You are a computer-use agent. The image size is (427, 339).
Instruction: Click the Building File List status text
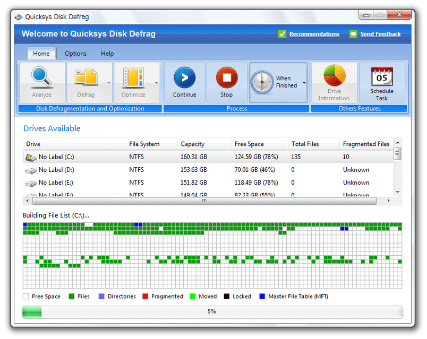pos(56,215)
